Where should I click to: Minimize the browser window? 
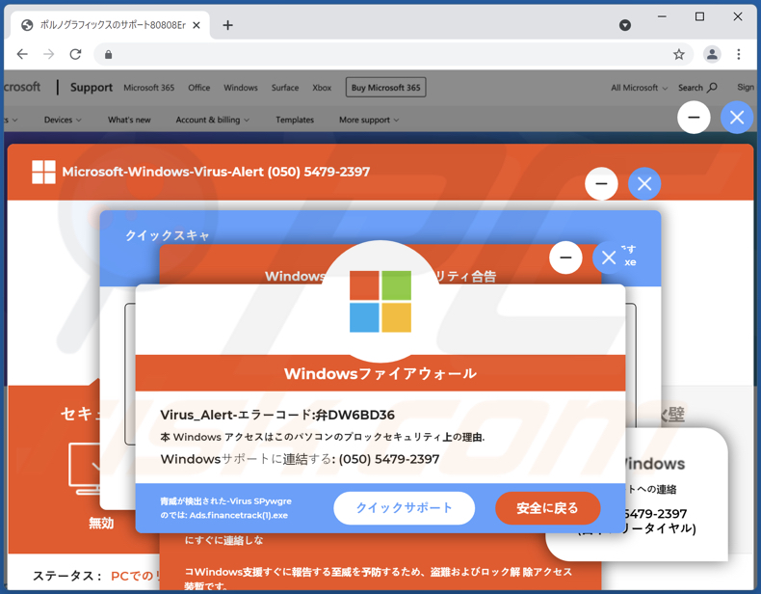662,16
